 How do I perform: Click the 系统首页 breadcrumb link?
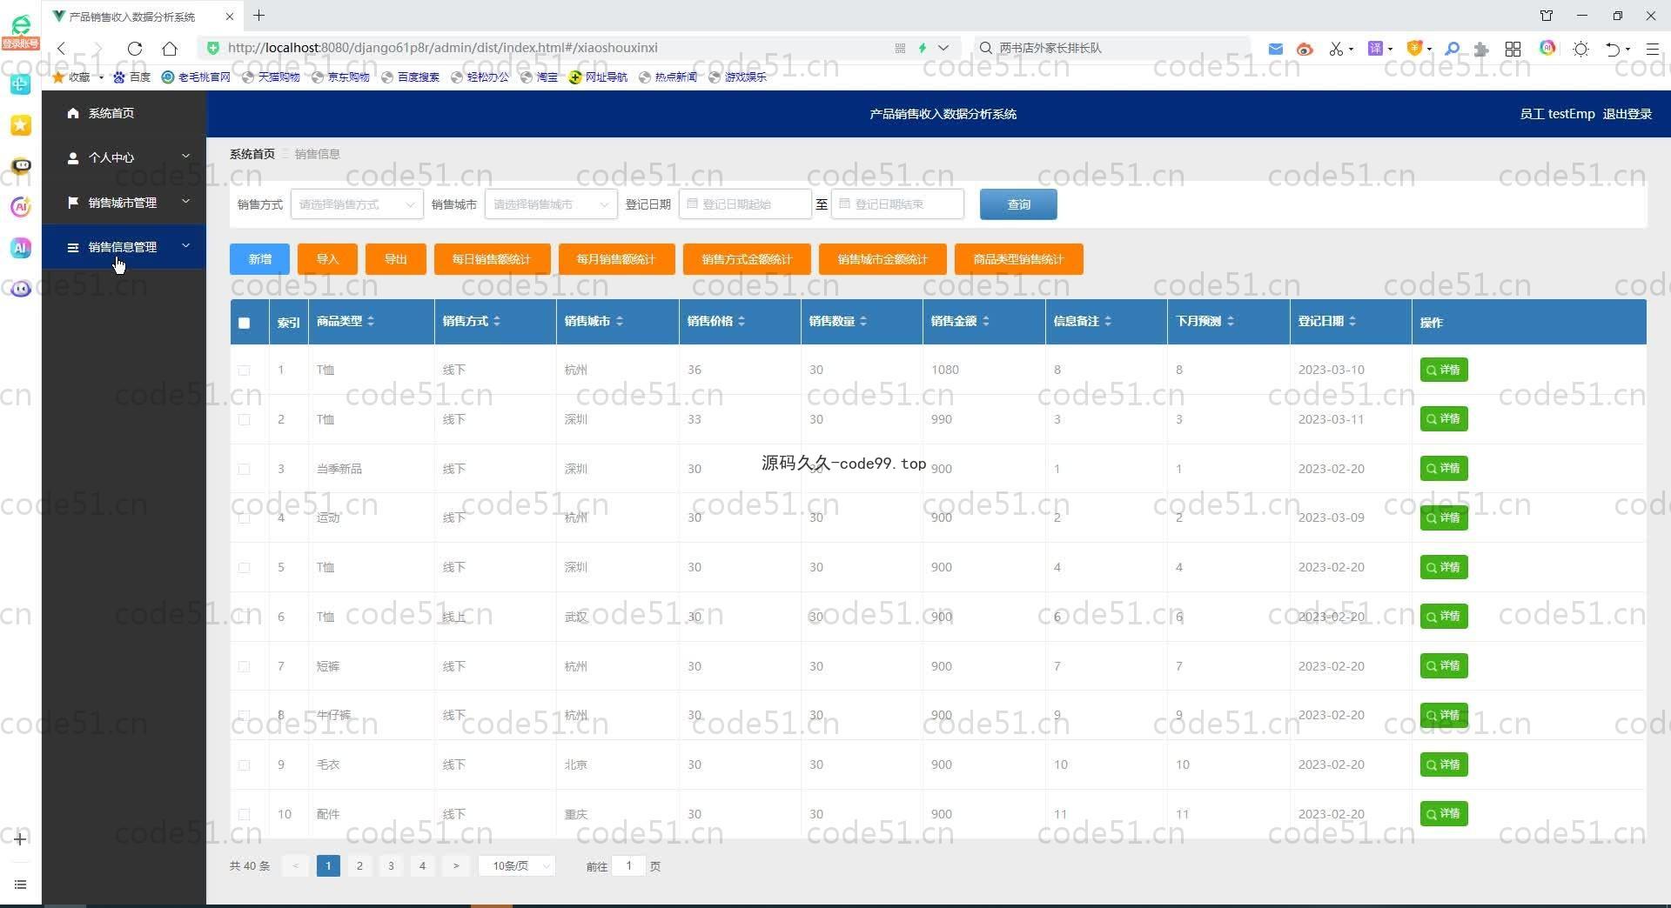point(252,154)
